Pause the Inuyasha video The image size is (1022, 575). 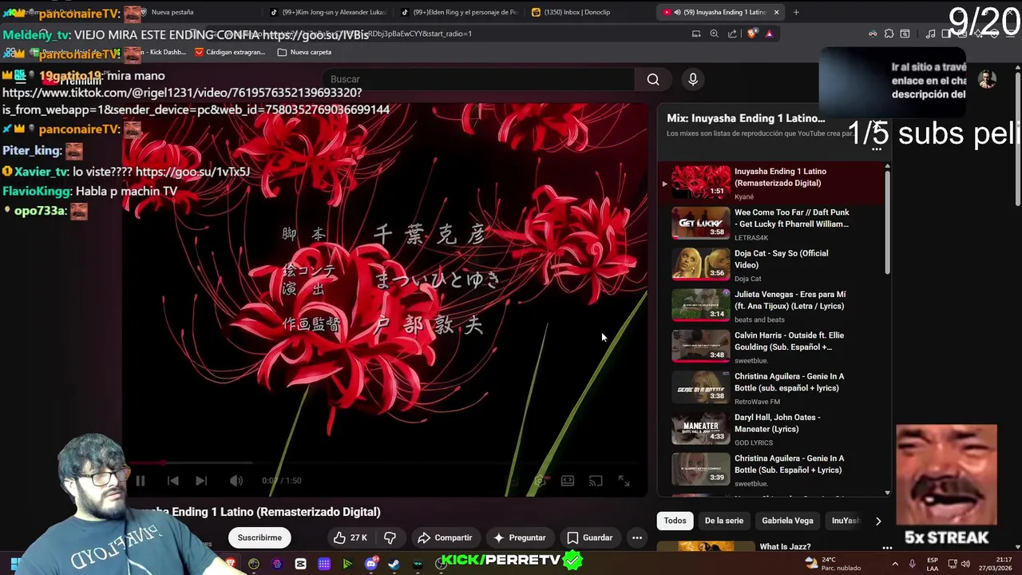click(141, 481)
